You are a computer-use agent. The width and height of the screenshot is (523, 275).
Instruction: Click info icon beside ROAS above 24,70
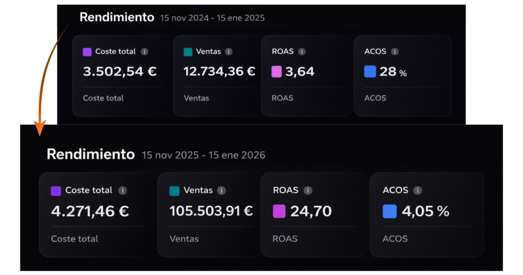coord(308,190)
